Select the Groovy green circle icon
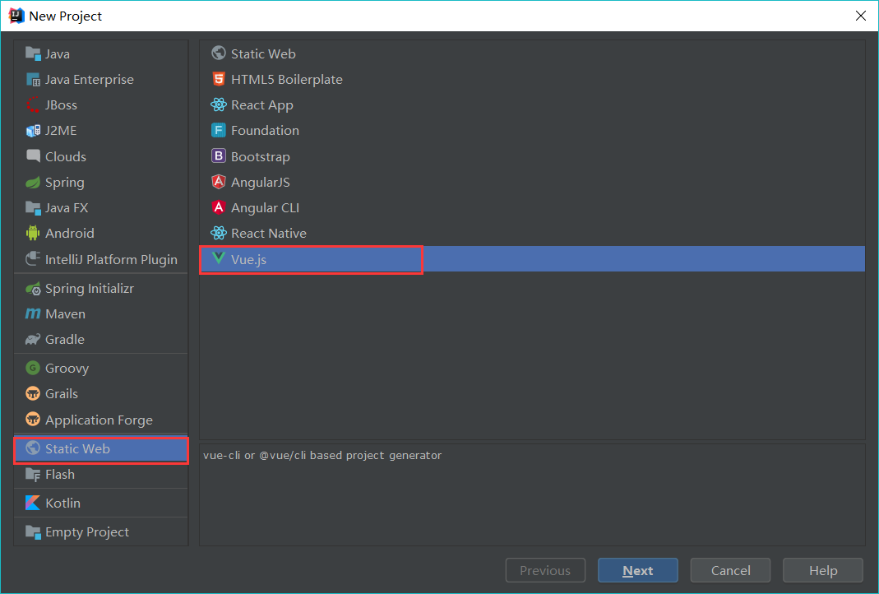 (33, 368)
